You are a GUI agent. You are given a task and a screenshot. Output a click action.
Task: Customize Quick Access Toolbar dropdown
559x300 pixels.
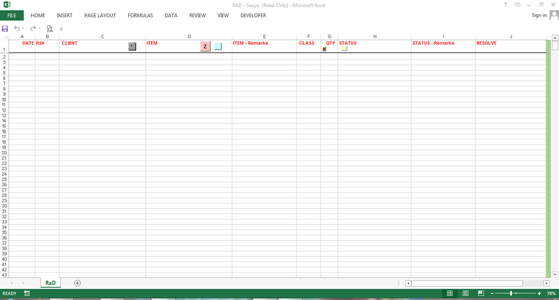tap(61, 29)
